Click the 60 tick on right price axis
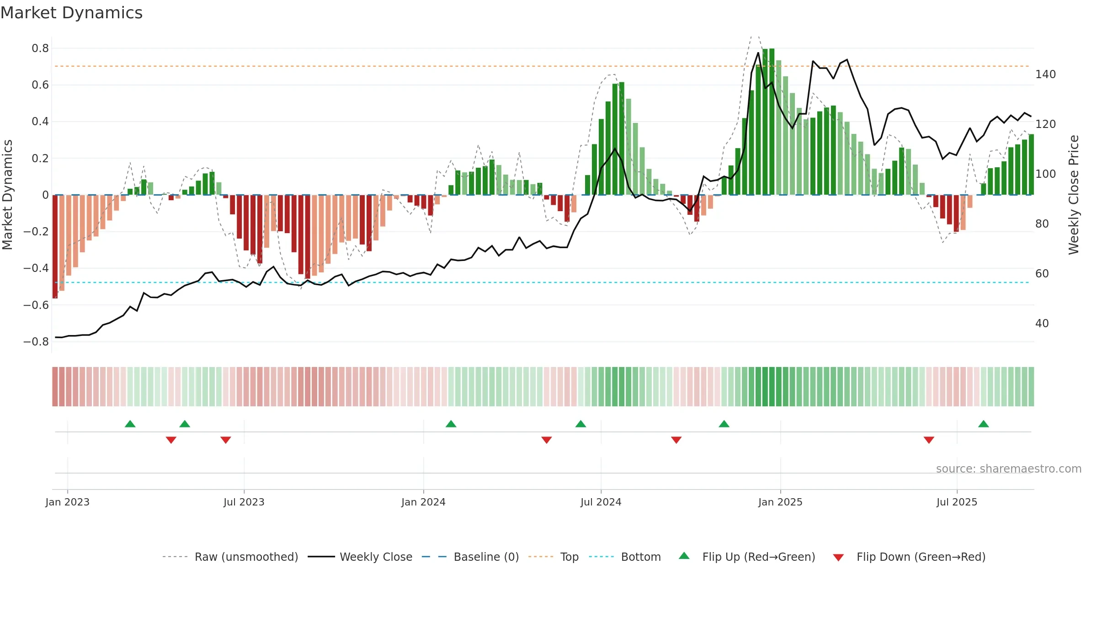Viewport: 1097px width, 617px height. tap(1042, 273)
